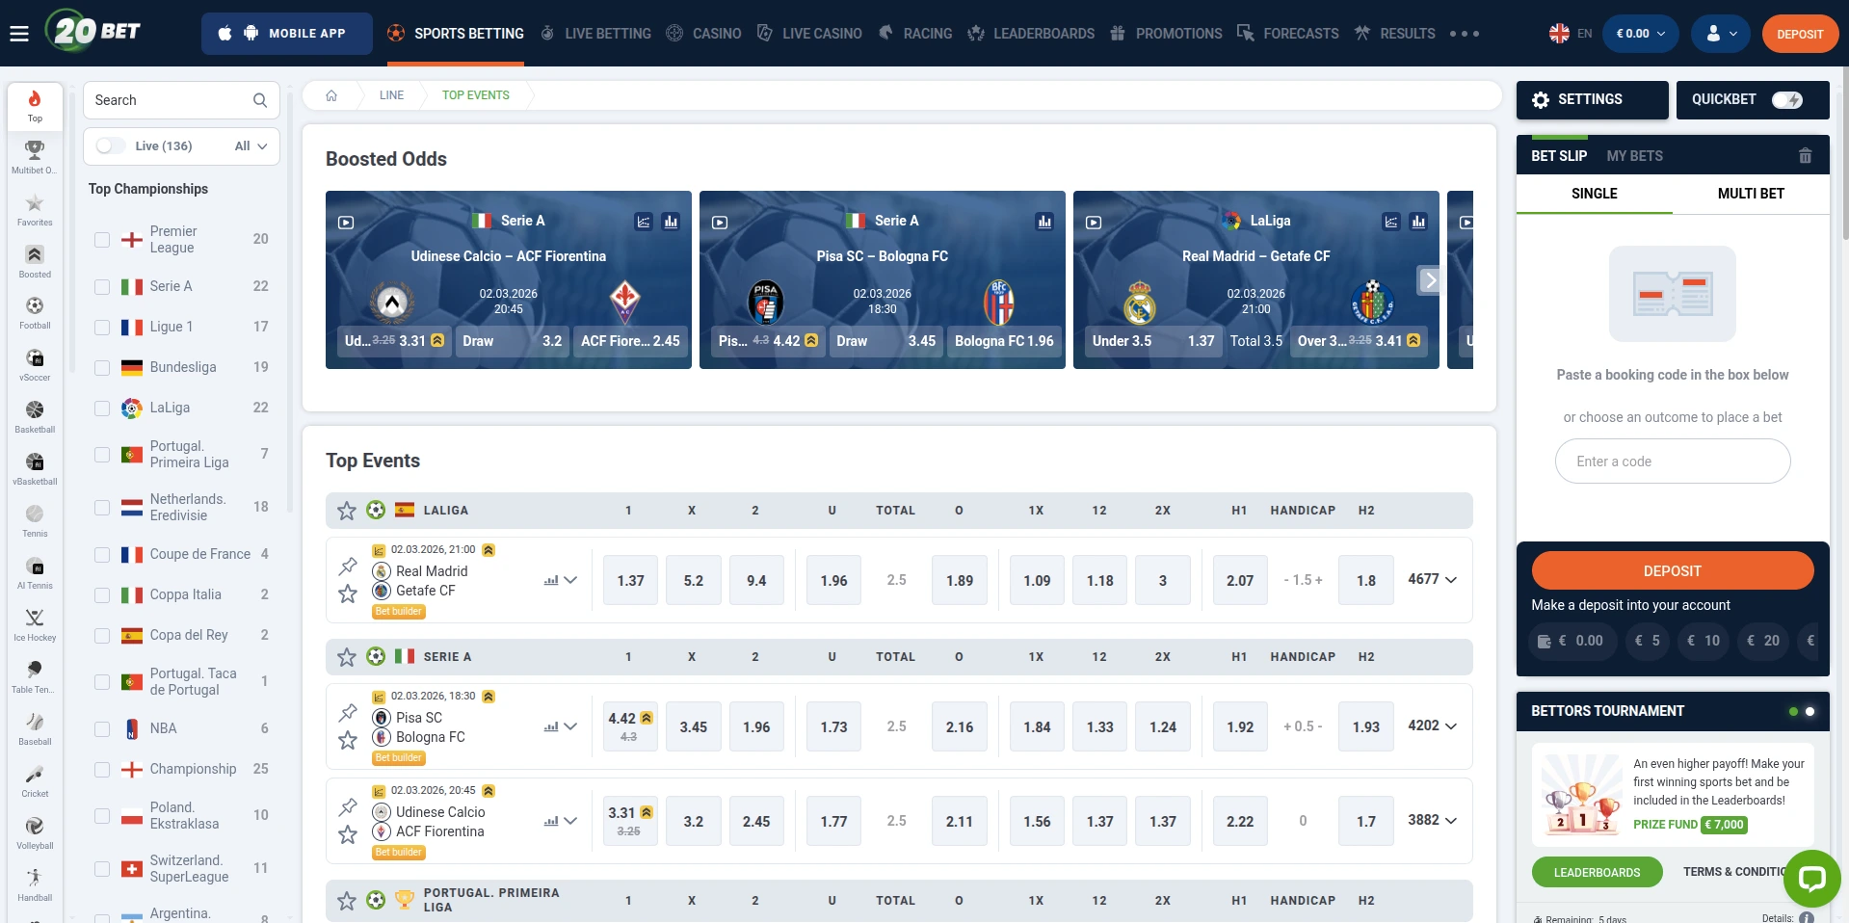Favorite the LaLiga league star
The image size is (1849, 923).
pyautogui.click(x=347, y=511)
